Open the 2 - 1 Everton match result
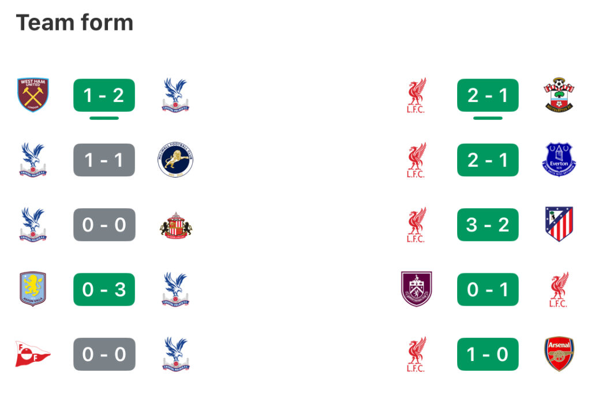Viewport: 591px width, 395px height. pyautogui.click(x=488, y=160)
